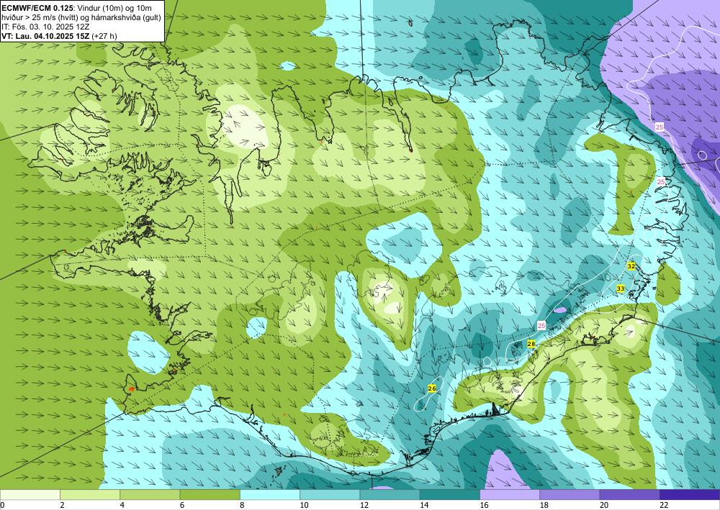Choose the pale teal 10–12 legend swatch
This screenshot has width=720, height=510.
tap(330, 495)
